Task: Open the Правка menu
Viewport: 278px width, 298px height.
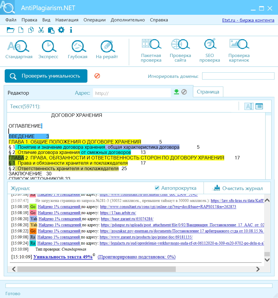Action: click(29, 20)
